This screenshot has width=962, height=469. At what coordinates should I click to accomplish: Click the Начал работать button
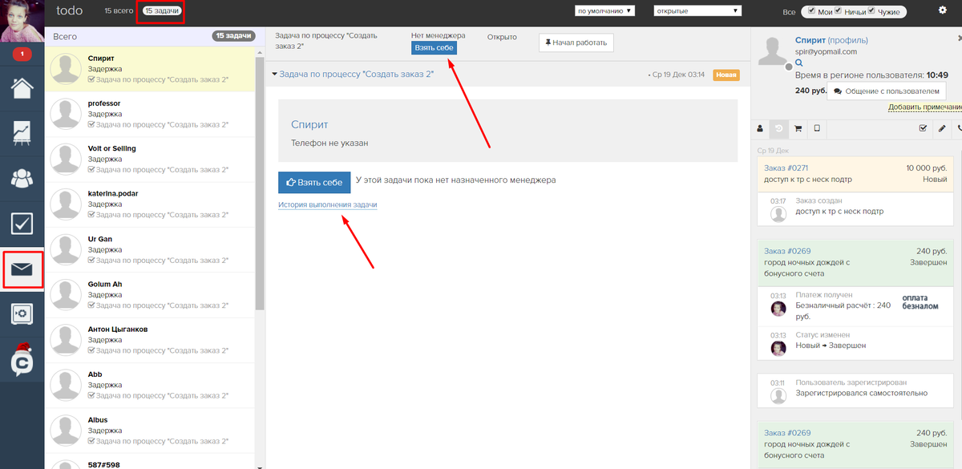click(577, 42)
